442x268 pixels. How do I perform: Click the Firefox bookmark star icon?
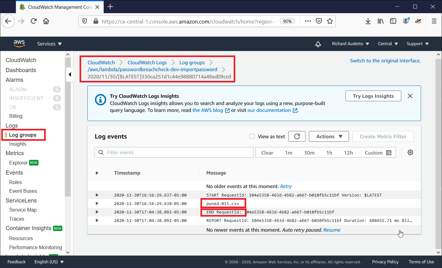click(x=330, y=21)
